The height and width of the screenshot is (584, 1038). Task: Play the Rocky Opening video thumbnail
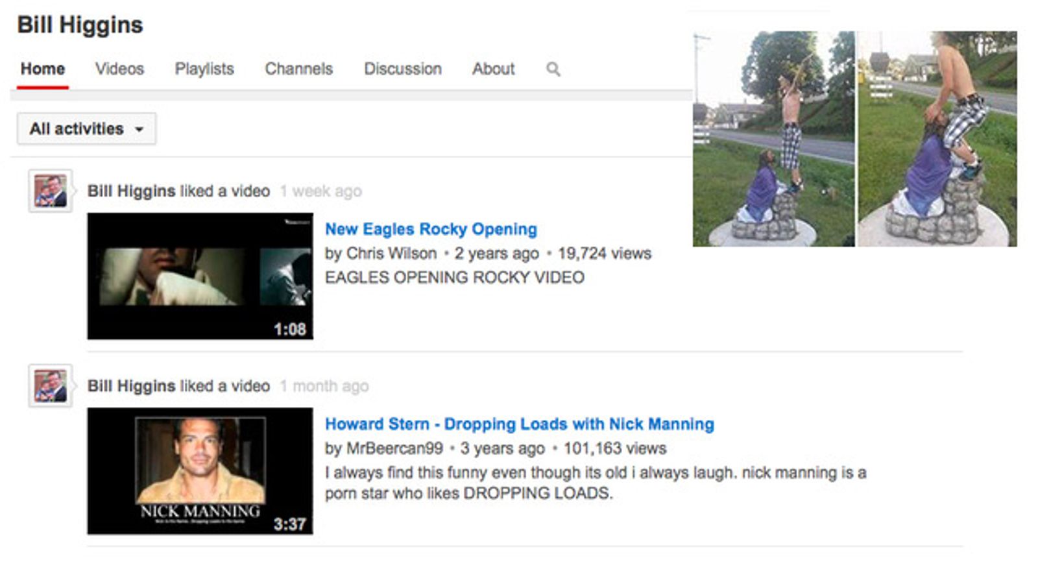[x=200, y=276]
